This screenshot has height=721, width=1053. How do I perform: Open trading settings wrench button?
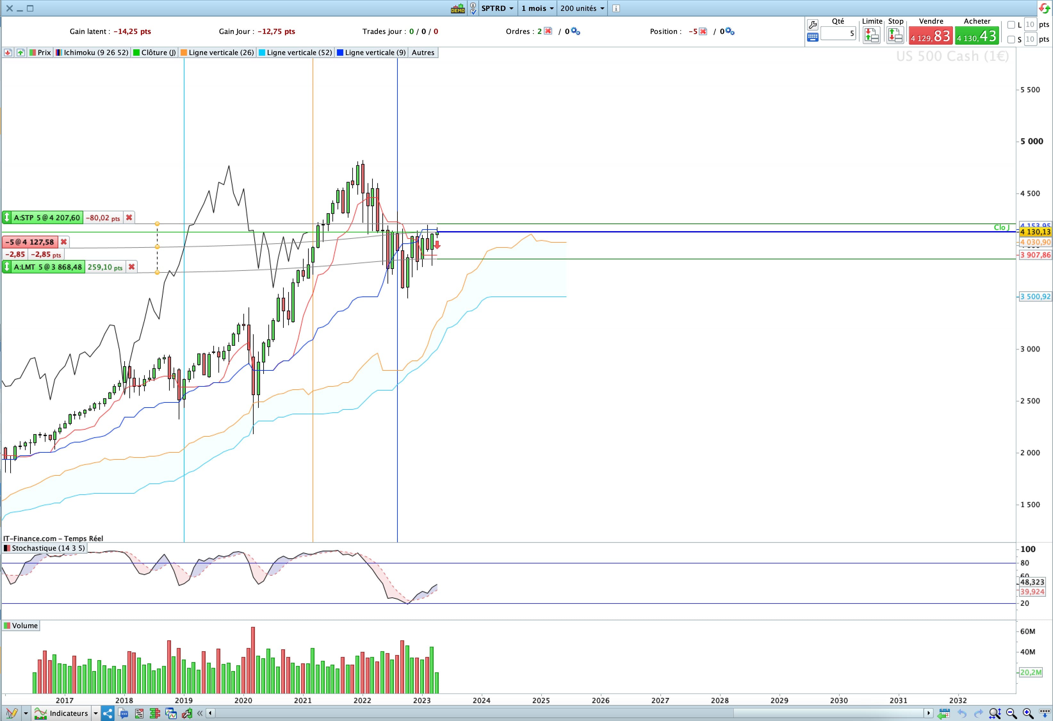(x=812, y=24)
